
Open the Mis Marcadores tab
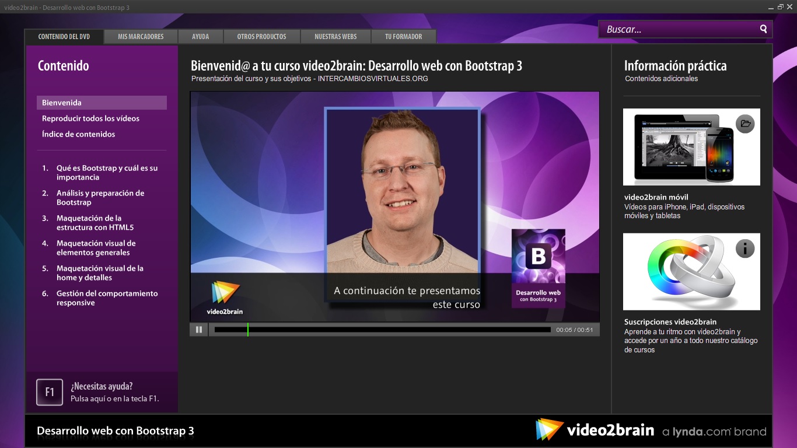pos(141,36)
